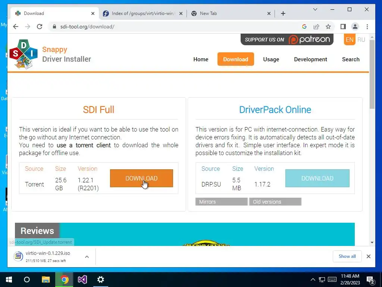This screenshot has width=382, height=287.
Task: Click the page vertical scrollbar thumb
Action: 372,74
